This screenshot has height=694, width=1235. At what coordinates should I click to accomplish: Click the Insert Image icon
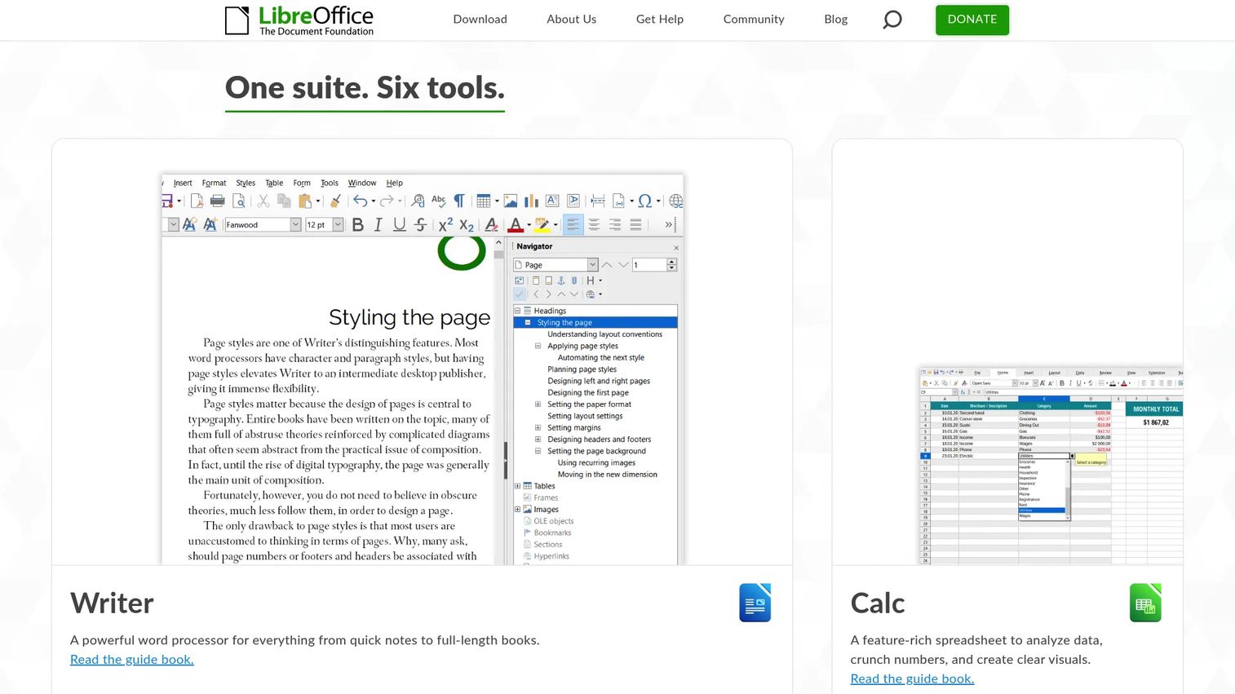point(511,201)
